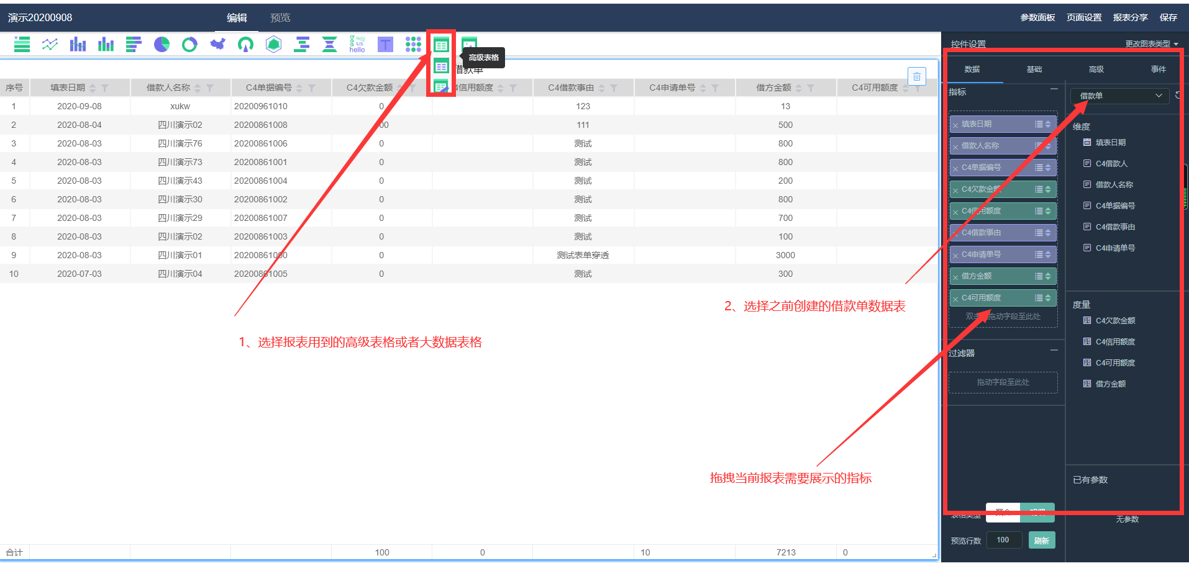Image resolution: width=1189 pixels, height=566 pixels.
Task: Select the bar-line combo chart icon
Action: click(78, 44)
